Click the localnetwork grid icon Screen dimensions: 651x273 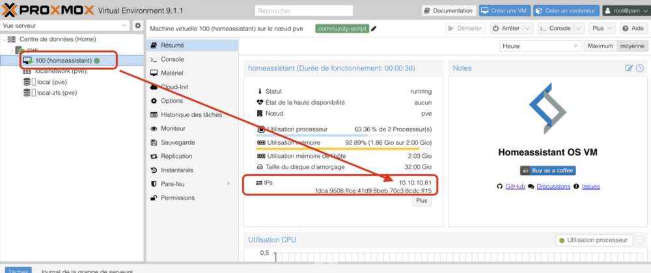(27, 71)
